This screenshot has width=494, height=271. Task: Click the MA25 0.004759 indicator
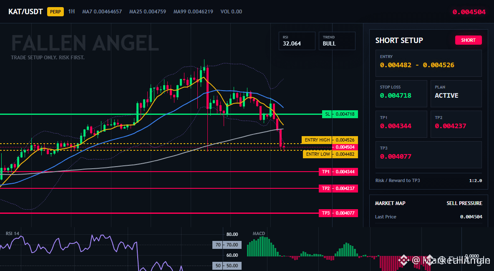147,12
